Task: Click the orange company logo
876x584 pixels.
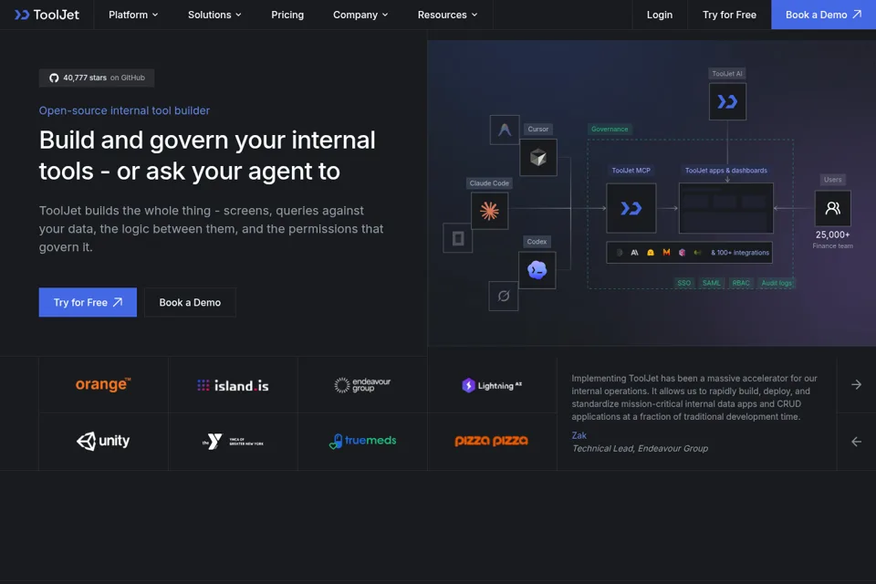Action: click(x=103, y=384)
